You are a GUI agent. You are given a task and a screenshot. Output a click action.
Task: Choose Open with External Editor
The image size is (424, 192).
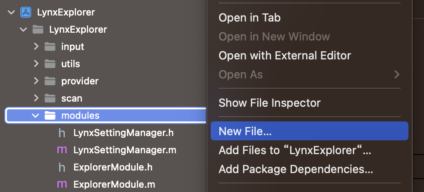(x=285, y=56)
